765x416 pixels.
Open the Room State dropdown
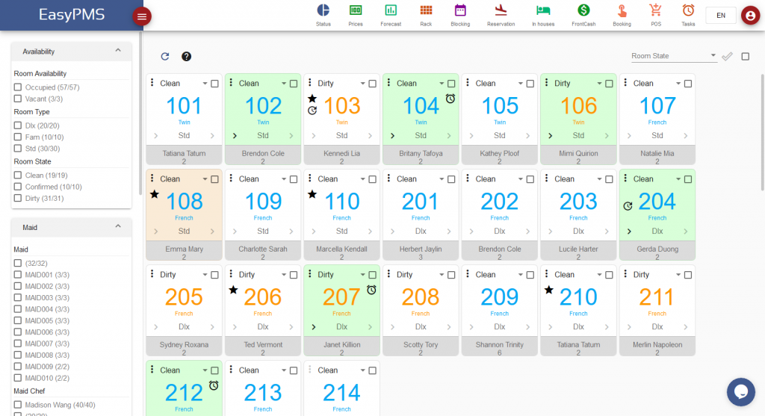(x=674, y=56)
